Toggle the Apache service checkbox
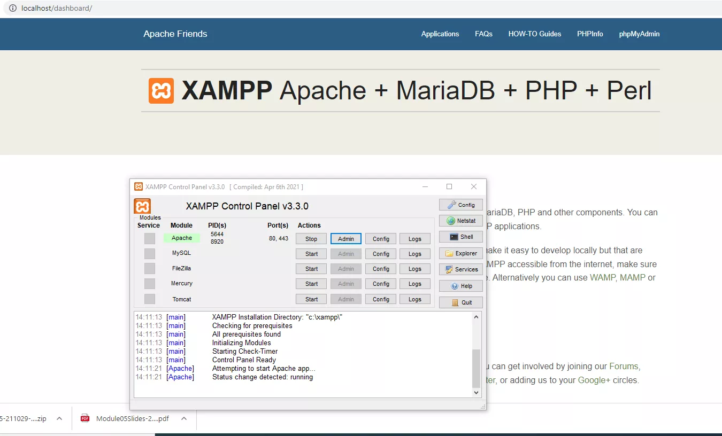 click(x=149, y=238)
